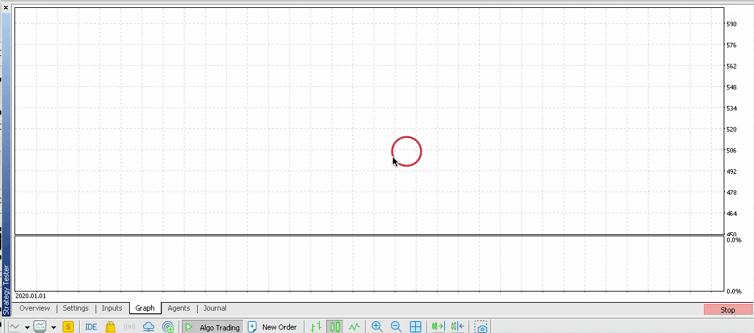
Task: Toggle chart auto scroll icon
Action: coord(438,327)
